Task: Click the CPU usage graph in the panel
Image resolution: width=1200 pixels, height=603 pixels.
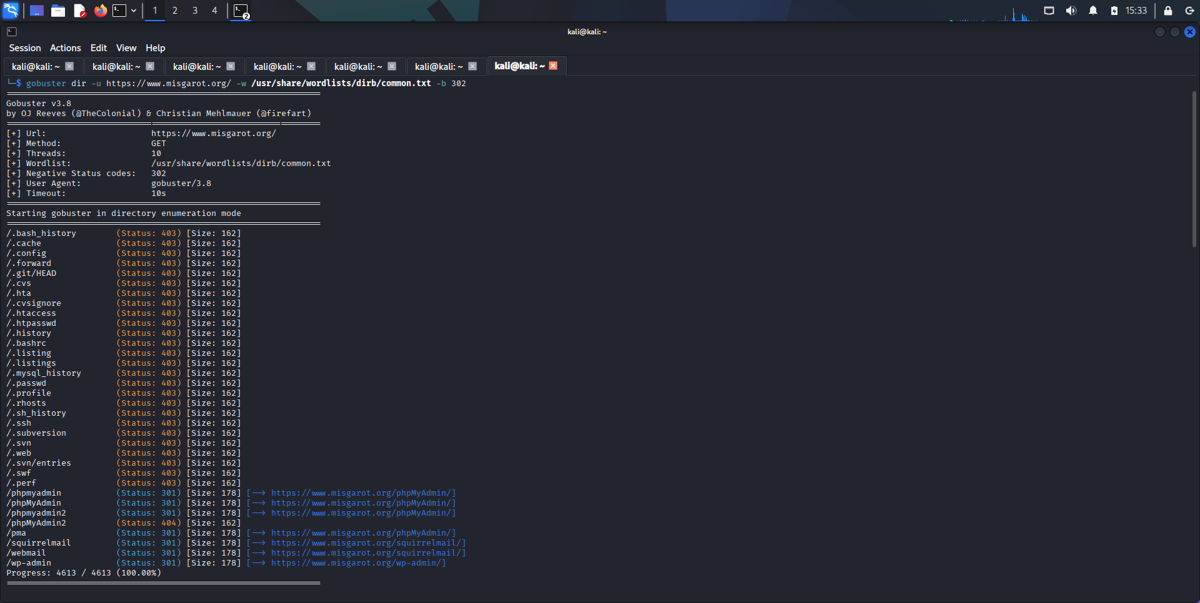Action: [x=994, y=14]
